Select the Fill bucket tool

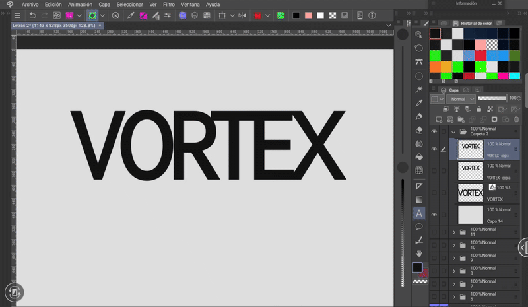418,157
